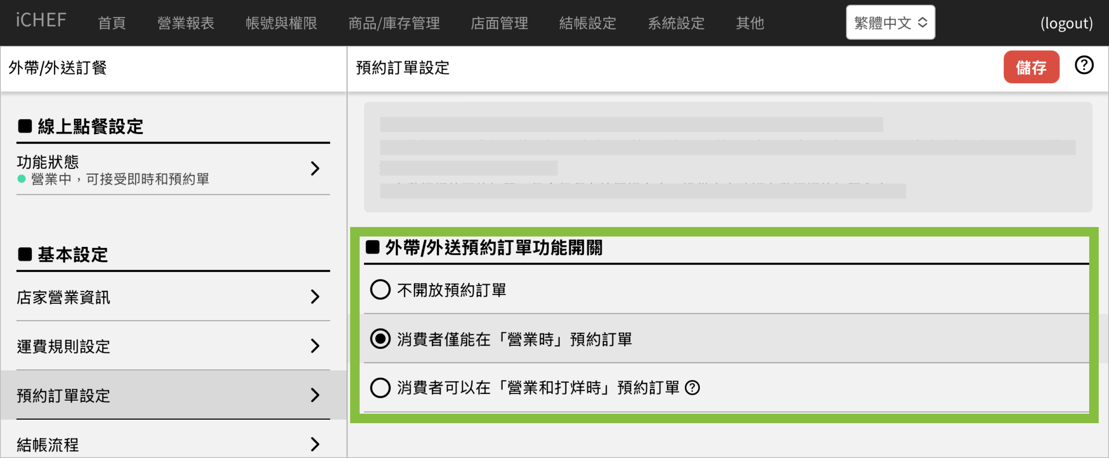Open the 商品/庫存管理 menu
This screenshot has height=458, width=1109.
click(x=393, y=23)
